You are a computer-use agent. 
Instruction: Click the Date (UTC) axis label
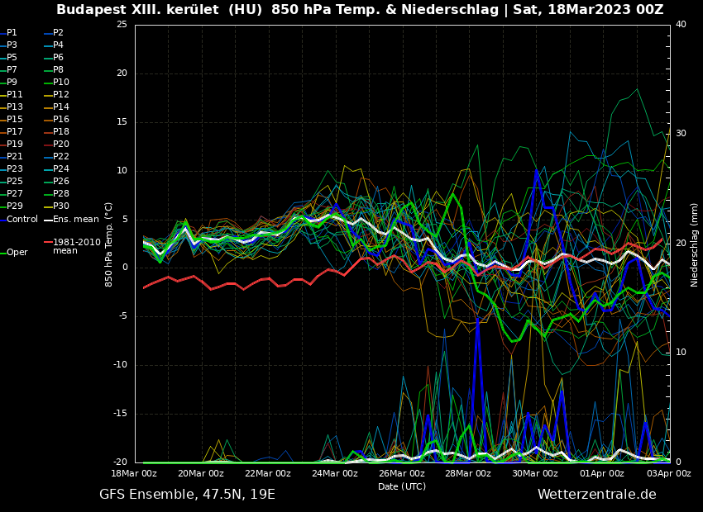coord(402,486)
